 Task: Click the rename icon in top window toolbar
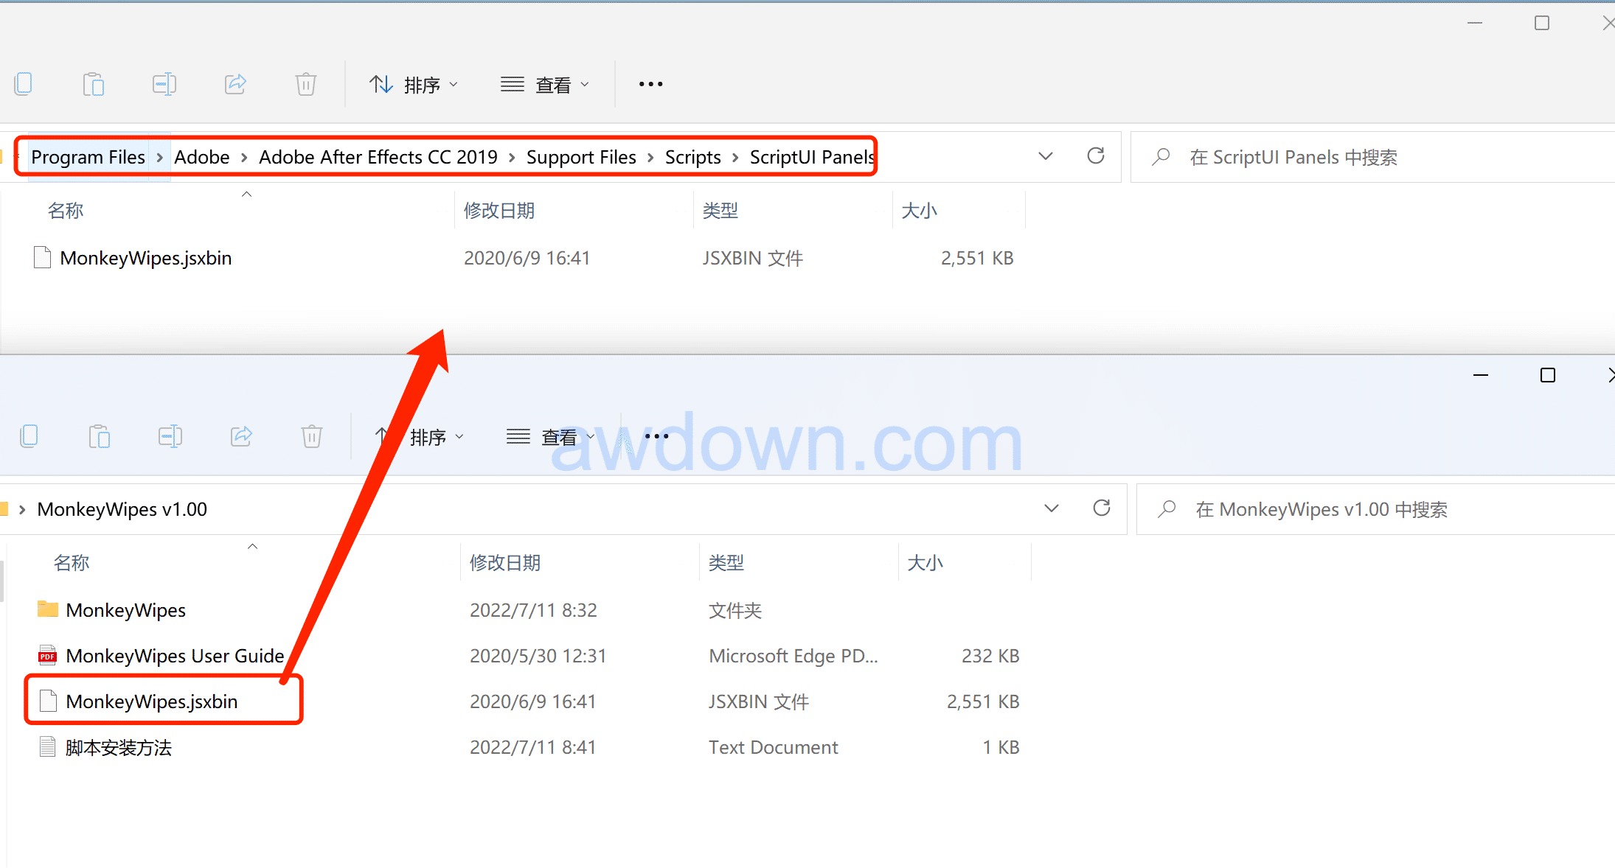[164, 84]
